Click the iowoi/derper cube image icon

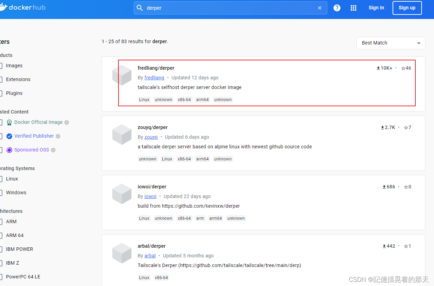coord(122,194)
